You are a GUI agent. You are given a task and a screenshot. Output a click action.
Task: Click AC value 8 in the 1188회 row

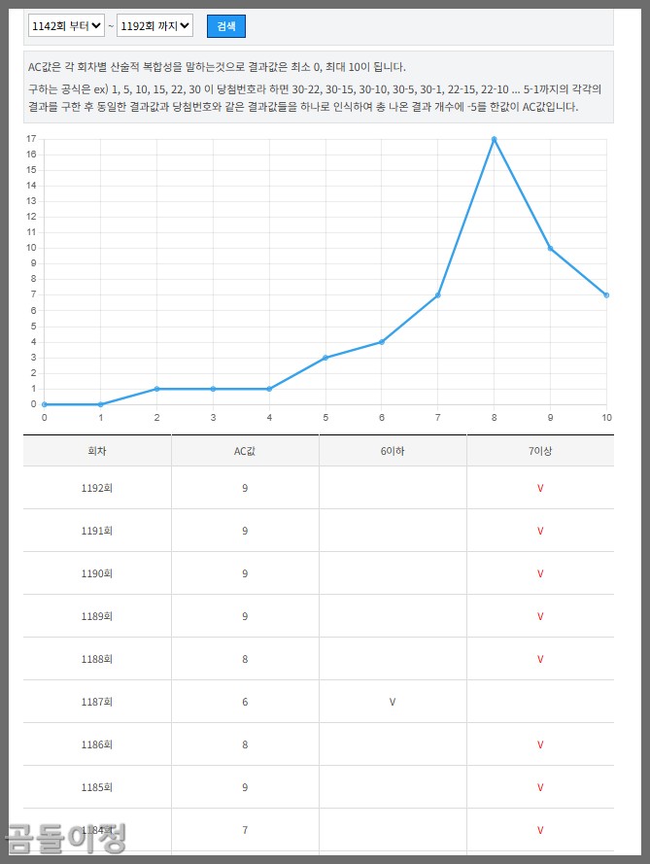click(245, 659)
